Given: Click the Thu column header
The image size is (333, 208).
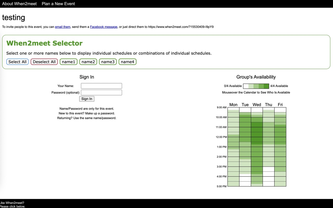Looking at the screenshot, I should 268,105.
